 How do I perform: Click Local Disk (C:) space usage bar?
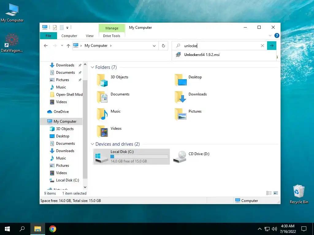point(139,157)
